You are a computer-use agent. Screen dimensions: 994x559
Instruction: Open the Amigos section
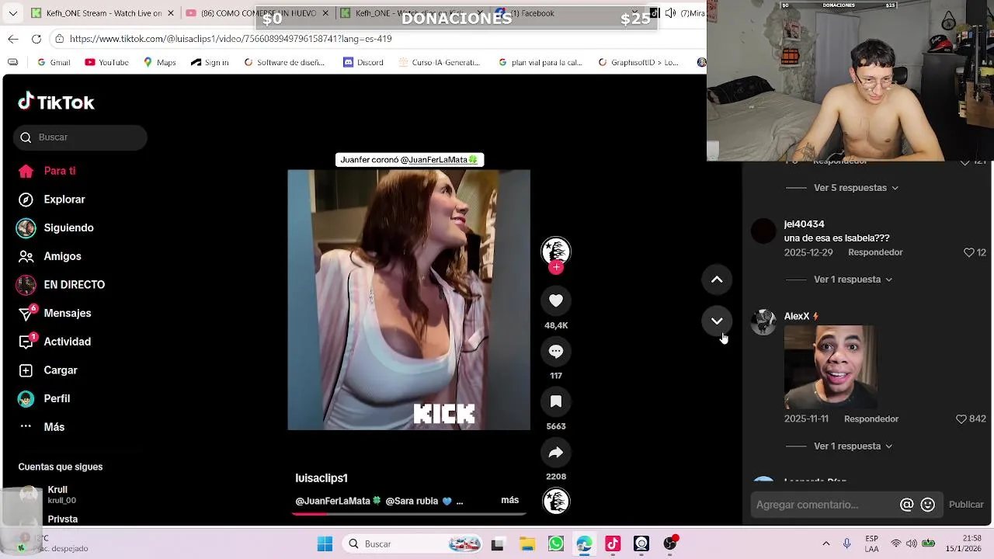[49, 256]
